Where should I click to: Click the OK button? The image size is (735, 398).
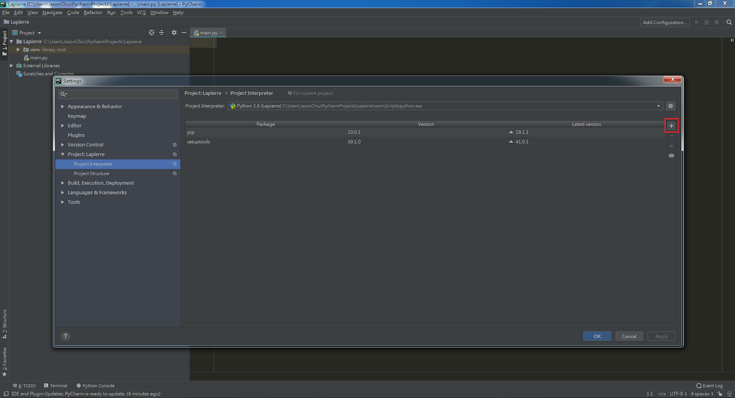click(x=597, y=336)
